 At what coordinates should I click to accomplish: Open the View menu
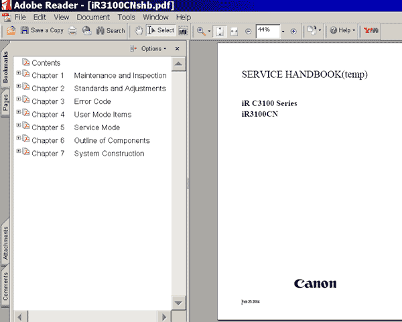[x=61, y=17]
